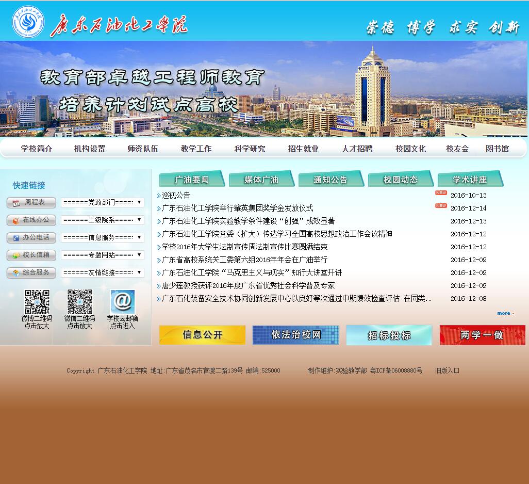The width and height of the screenshot is (529, 484).
Task: Open the 办公电话 quick link button
Action: (x=31, y=237)
